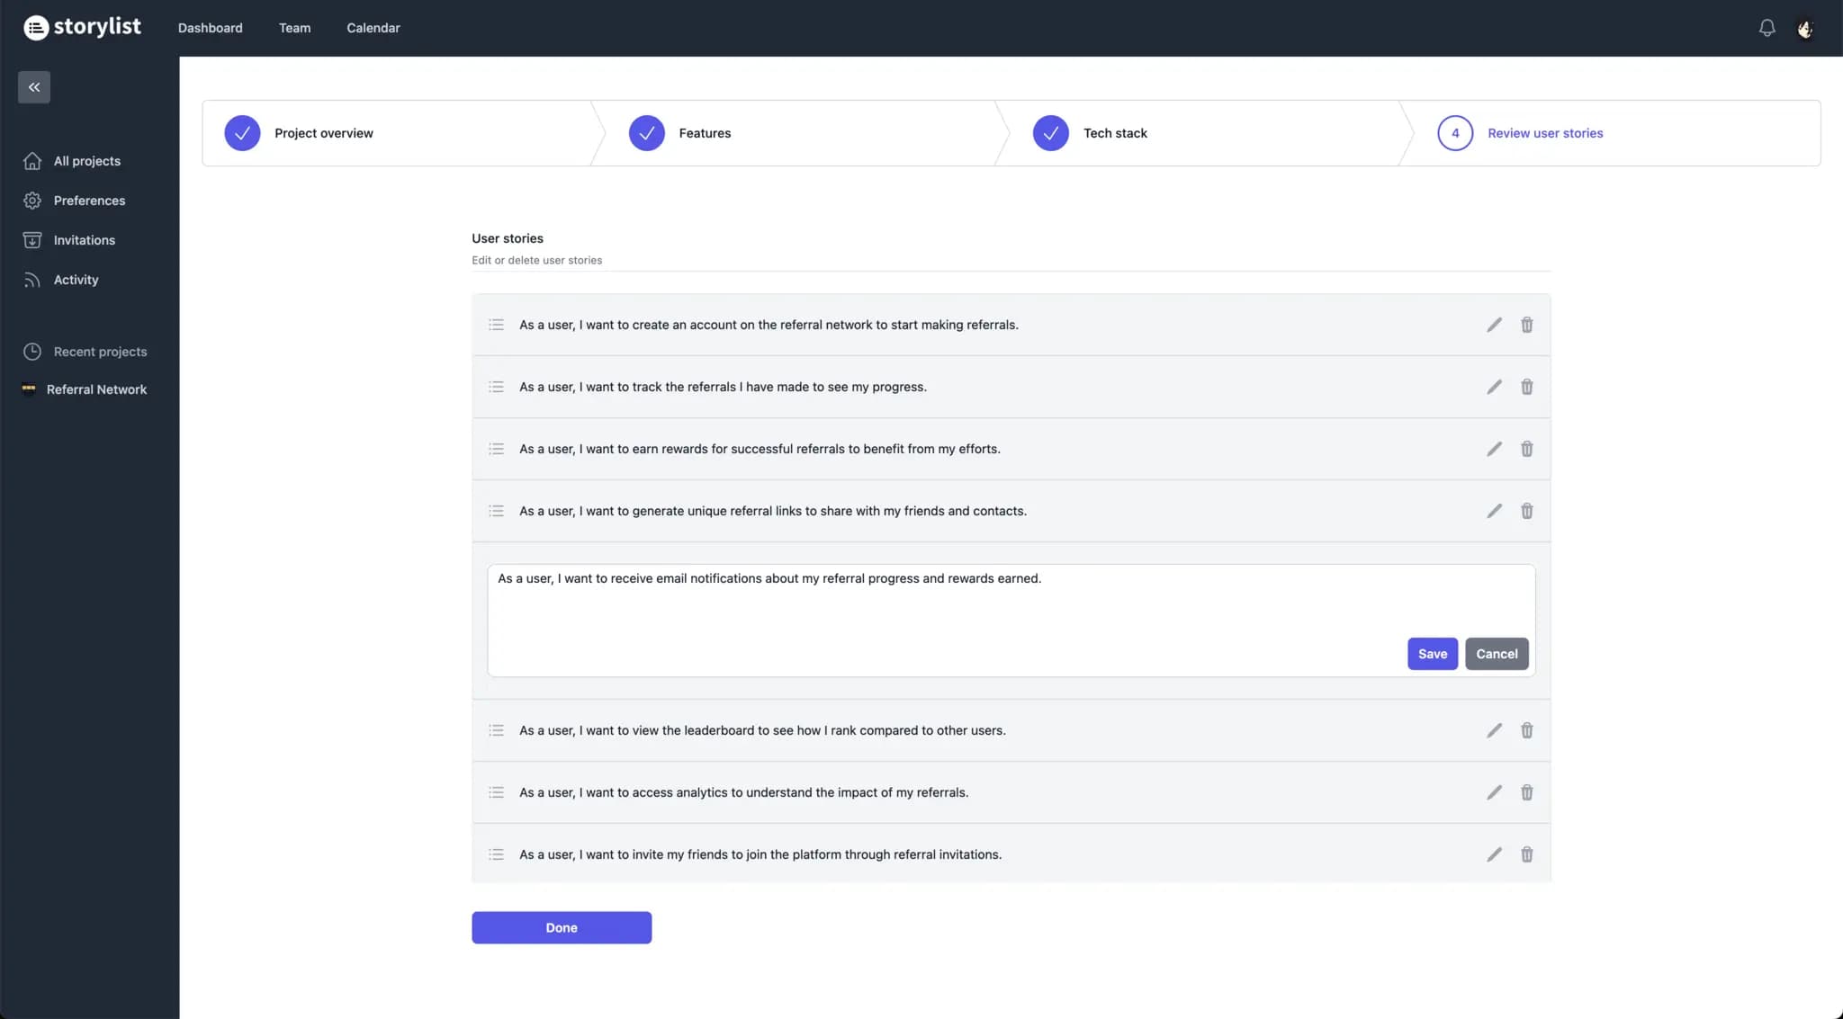The height and width of the screenshot is (1019, 1843).
Task: Edit the 'access analytics' user story
Action: [x=1494, y=792]
